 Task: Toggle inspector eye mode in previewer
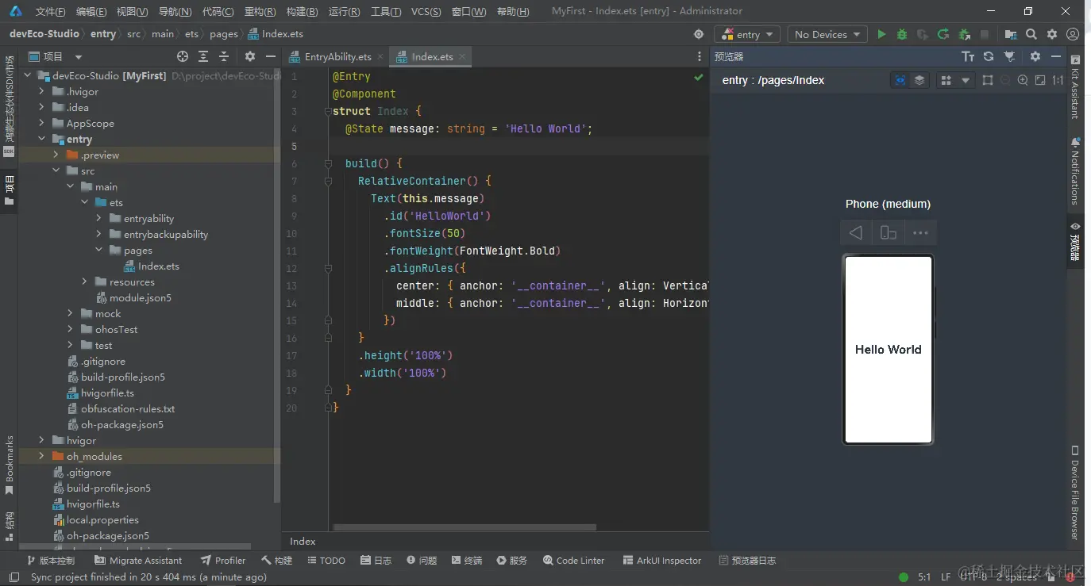(x=900, y=80)
